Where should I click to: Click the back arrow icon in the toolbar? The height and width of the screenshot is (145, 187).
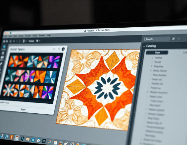tap(14, 41)
